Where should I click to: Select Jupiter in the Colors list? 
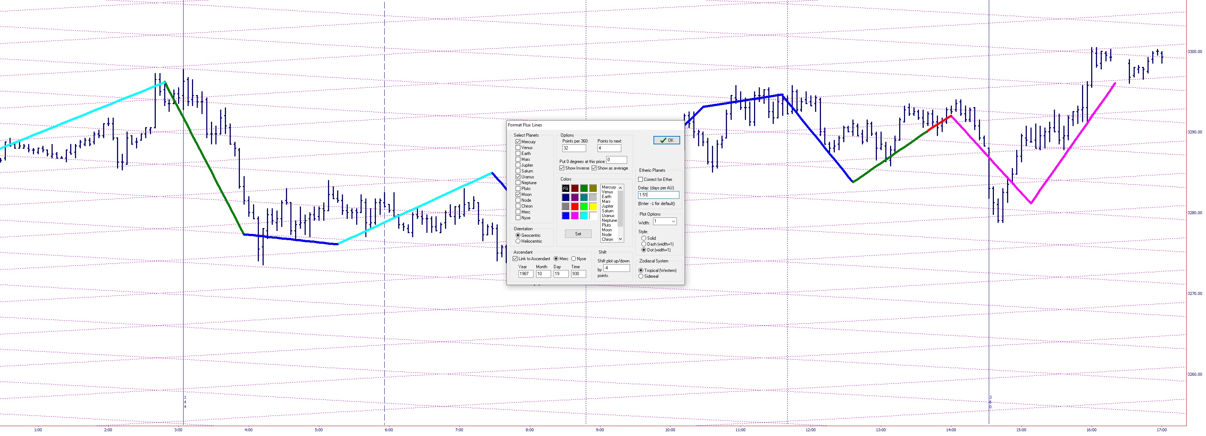click(x=609, y=206)
